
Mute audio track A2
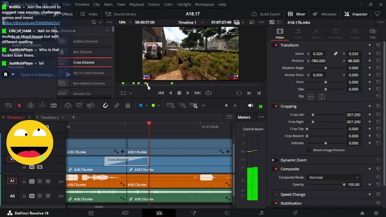(48, 196)
